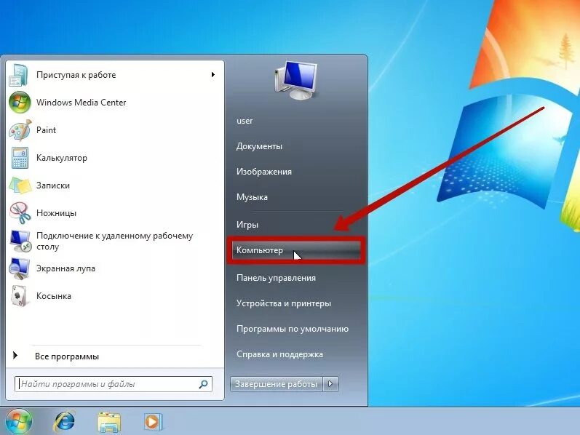Open the Косынка solitaire card icon
Image resolution: width=580 pixels, height=435 pixels.
click(x=19, y=296)
